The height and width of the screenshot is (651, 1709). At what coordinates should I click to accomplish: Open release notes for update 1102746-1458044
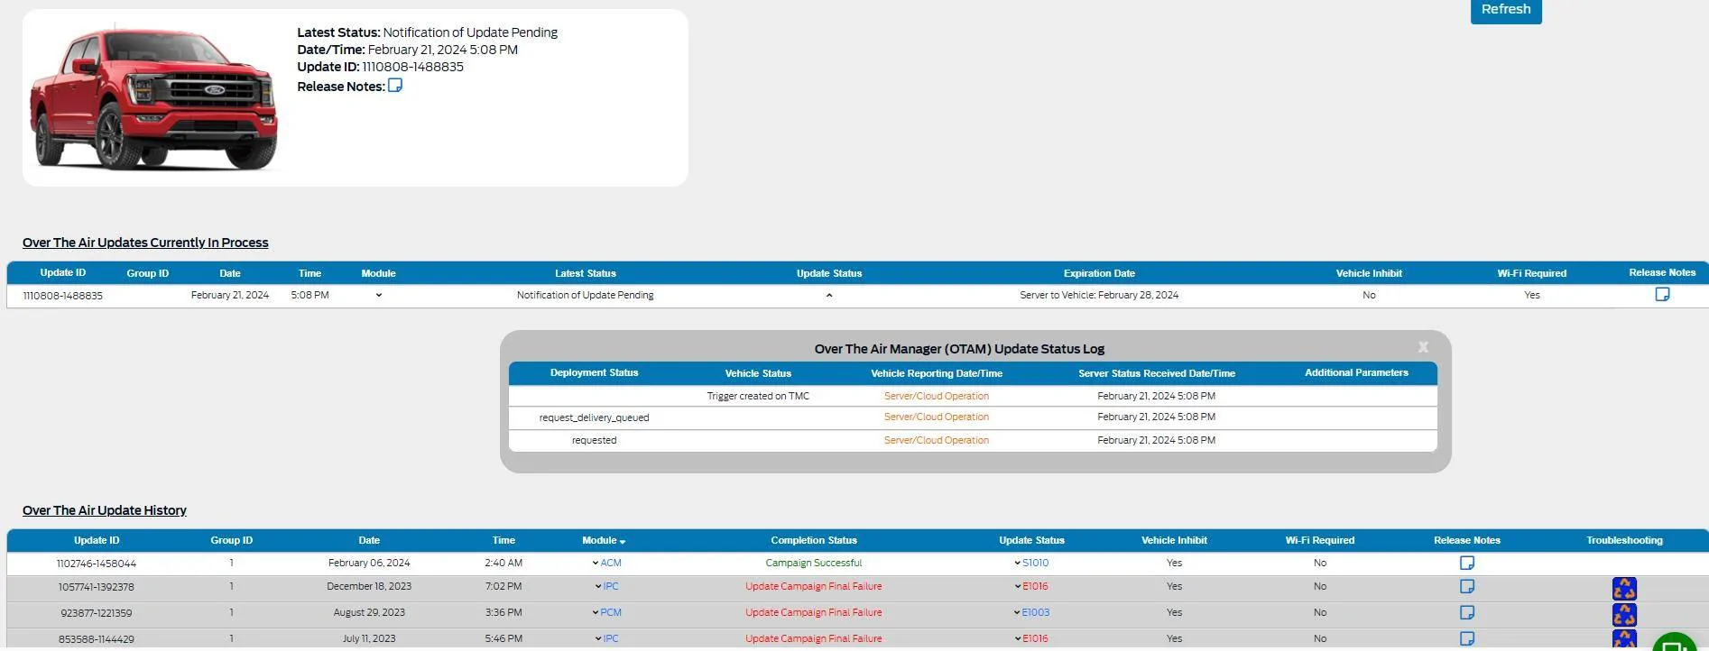coord(1467,563)
